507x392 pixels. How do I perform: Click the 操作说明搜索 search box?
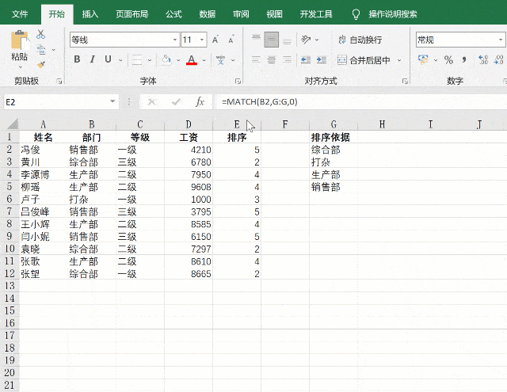(x=403, y=13)
